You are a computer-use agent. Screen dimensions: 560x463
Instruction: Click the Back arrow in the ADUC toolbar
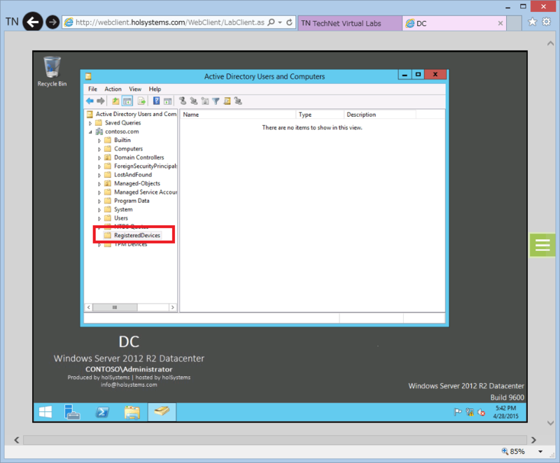pyautogui.click(x=90, y=101)
